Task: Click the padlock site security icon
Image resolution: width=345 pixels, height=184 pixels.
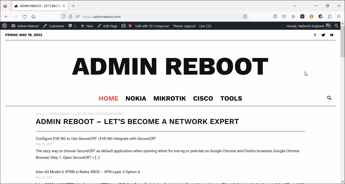Action: tap(71, 17)
